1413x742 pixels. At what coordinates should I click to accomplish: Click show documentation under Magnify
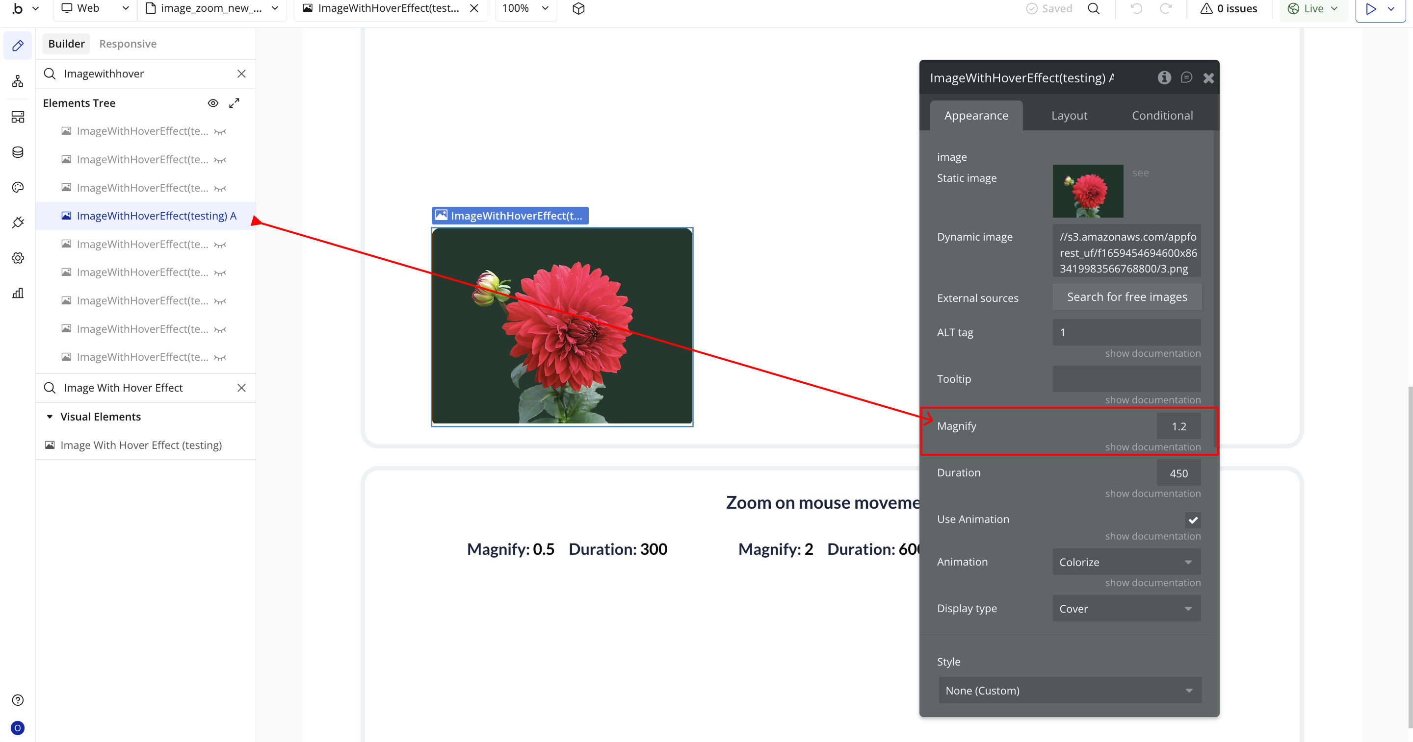(1152, 446)
